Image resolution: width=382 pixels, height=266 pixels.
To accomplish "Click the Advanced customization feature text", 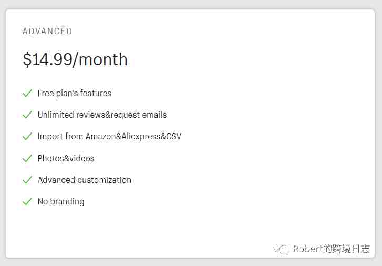I will (85, 180).
